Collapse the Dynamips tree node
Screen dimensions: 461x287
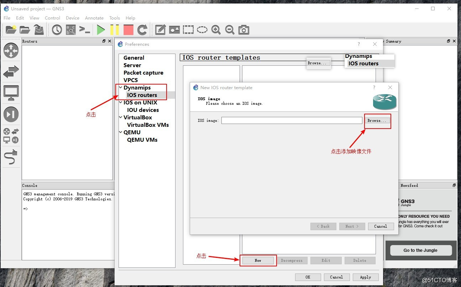(120, 88)
